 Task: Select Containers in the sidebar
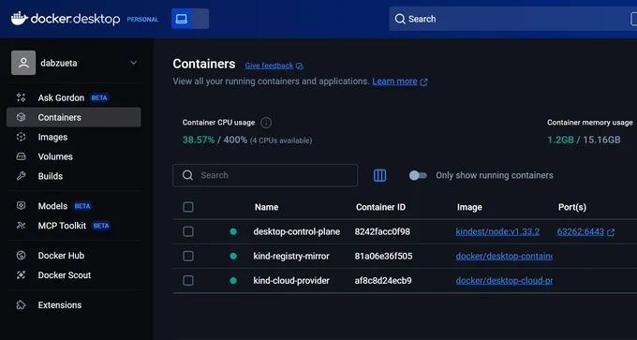tap(74, 117)
